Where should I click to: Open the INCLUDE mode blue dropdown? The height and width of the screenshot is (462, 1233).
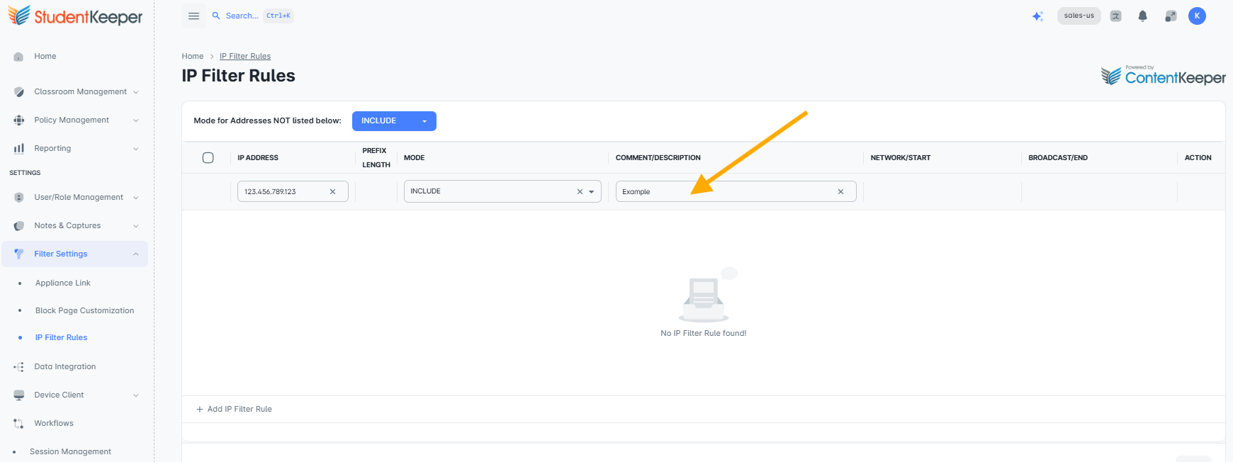pos(394,121)
